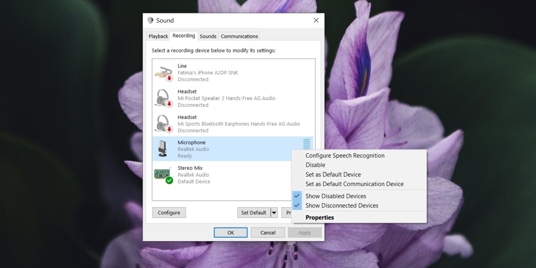Choose Configure Speech Recognition from menu
Viewport: 536px width, 268px height.
click(345, 155)
